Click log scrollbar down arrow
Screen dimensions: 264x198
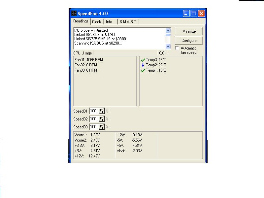pos(168,46)
